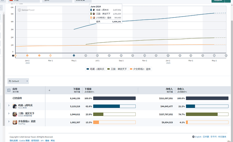Click the event marker above Mar 1 2025

(x=191, y=55)
